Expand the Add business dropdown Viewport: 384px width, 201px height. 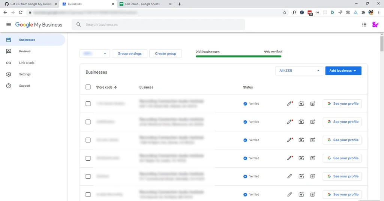[x=343, y=71]
